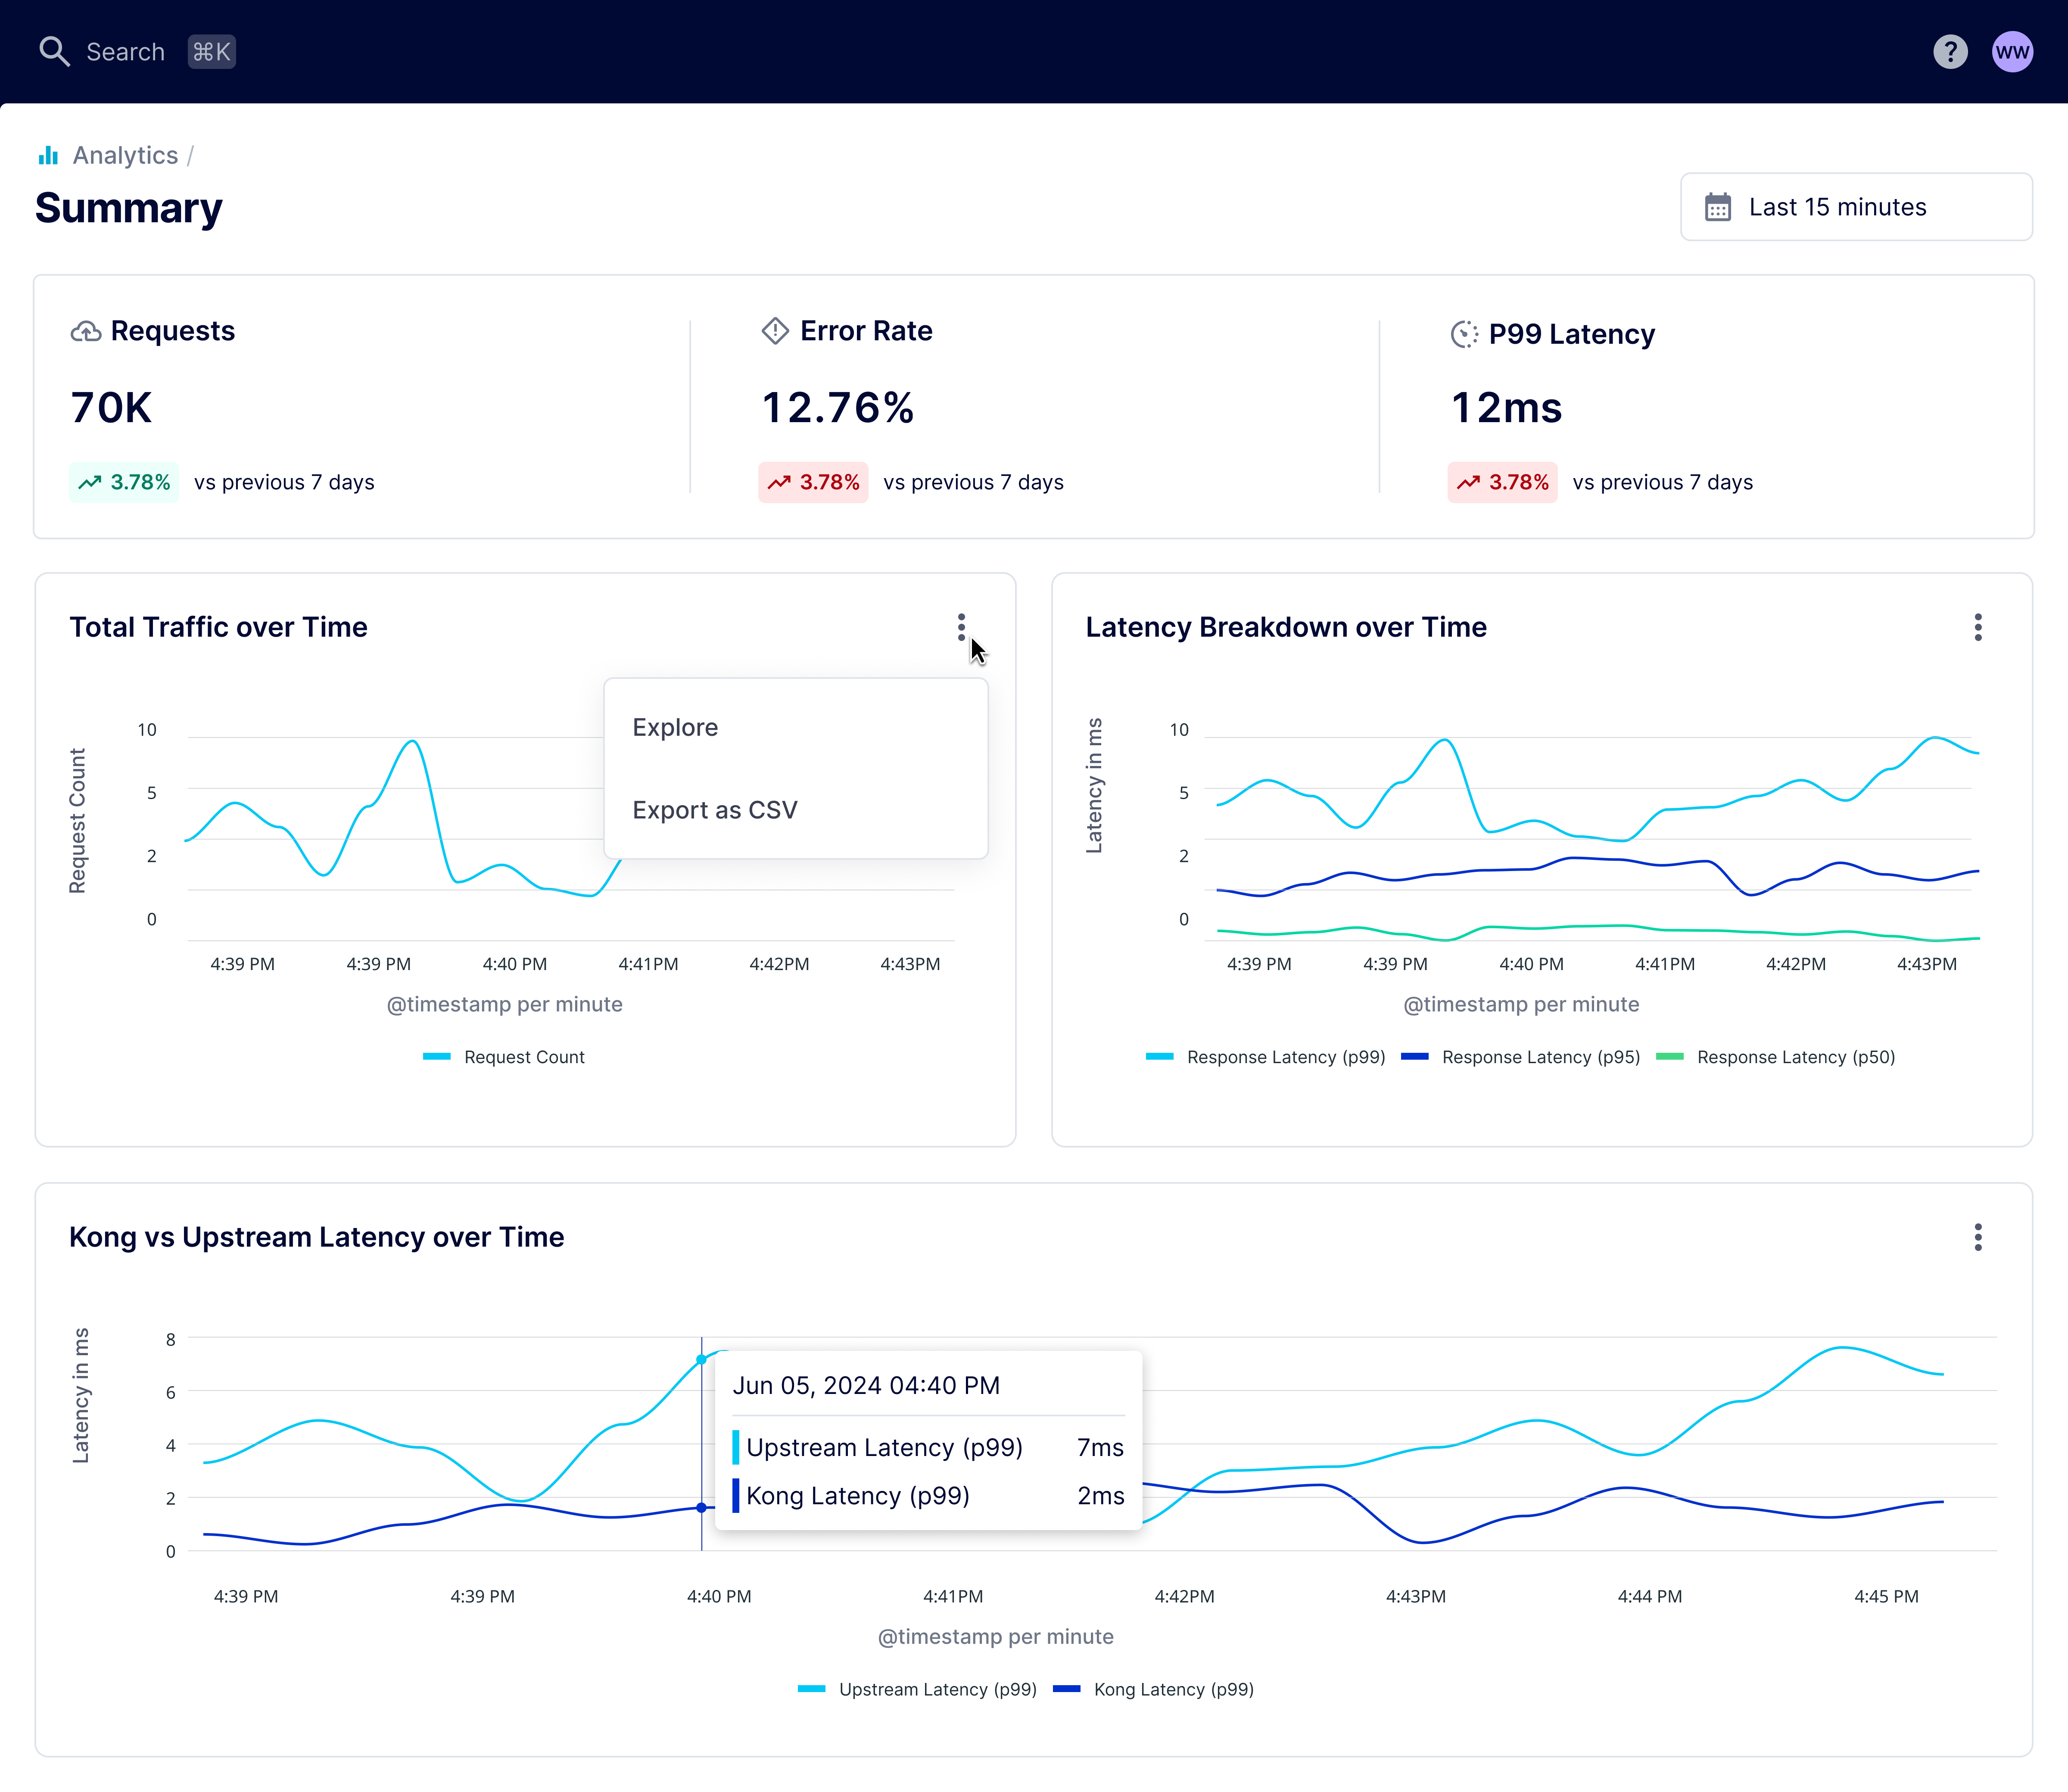Click Latency Breakdown over Time title
This screenshot has width=2068, height=1792.
pos(1286,627)
